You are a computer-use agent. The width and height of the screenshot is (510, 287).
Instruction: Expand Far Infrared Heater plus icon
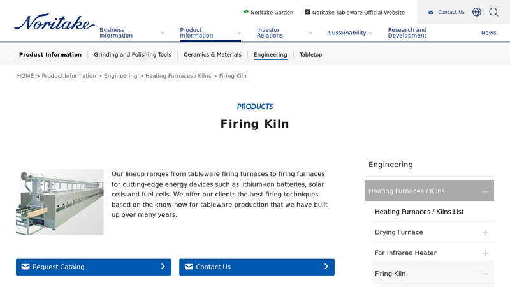[x=486, y=253]
